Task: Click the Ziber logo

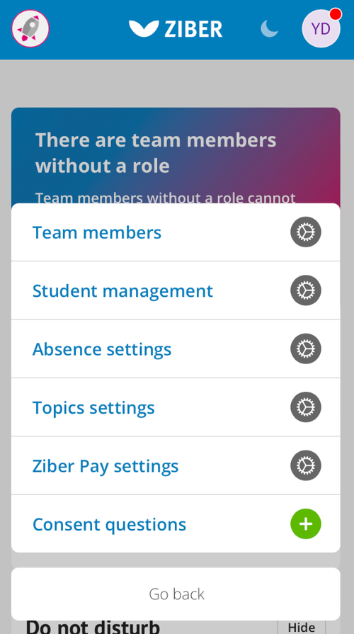Action: pos(176,29)
